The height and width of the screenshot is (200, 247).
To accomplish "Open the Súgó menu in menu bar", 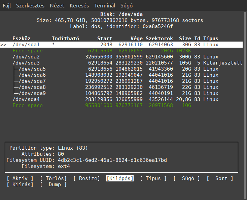I will coord(127,6).
